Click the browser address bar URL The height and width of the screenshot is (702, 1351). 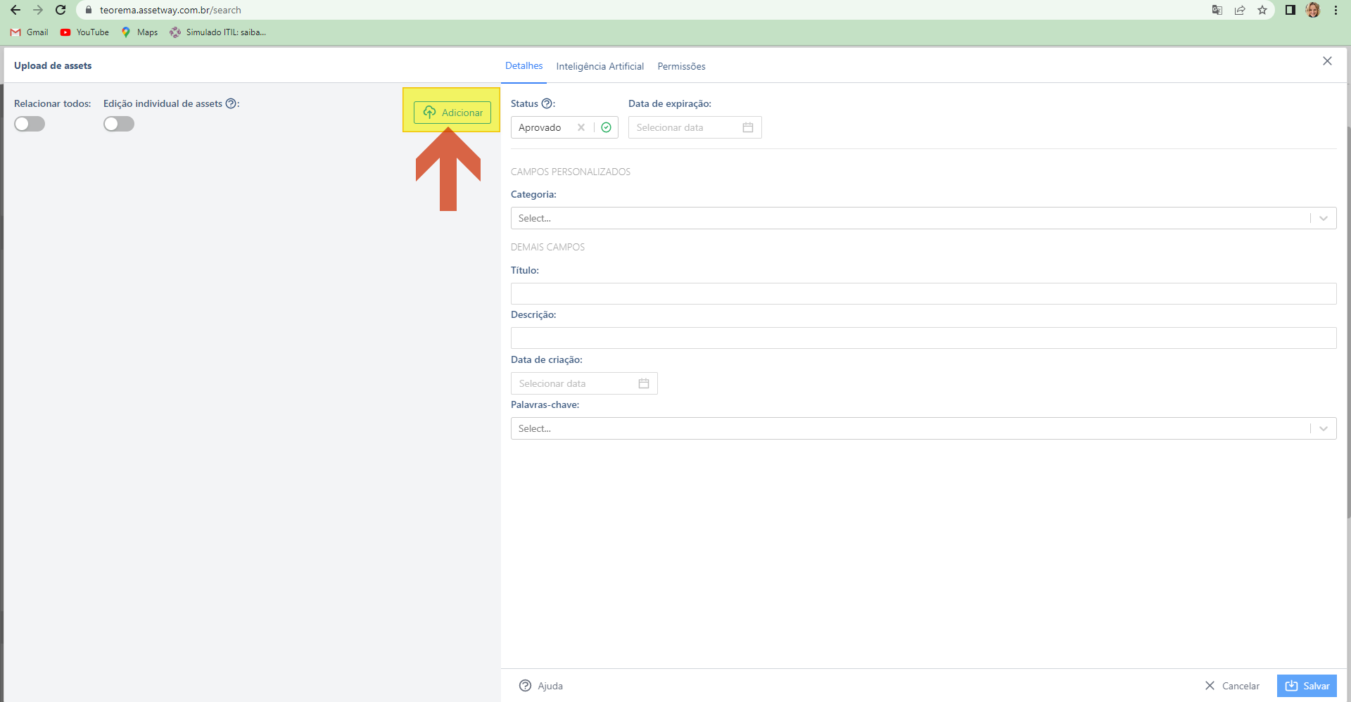tap(170, 10)
